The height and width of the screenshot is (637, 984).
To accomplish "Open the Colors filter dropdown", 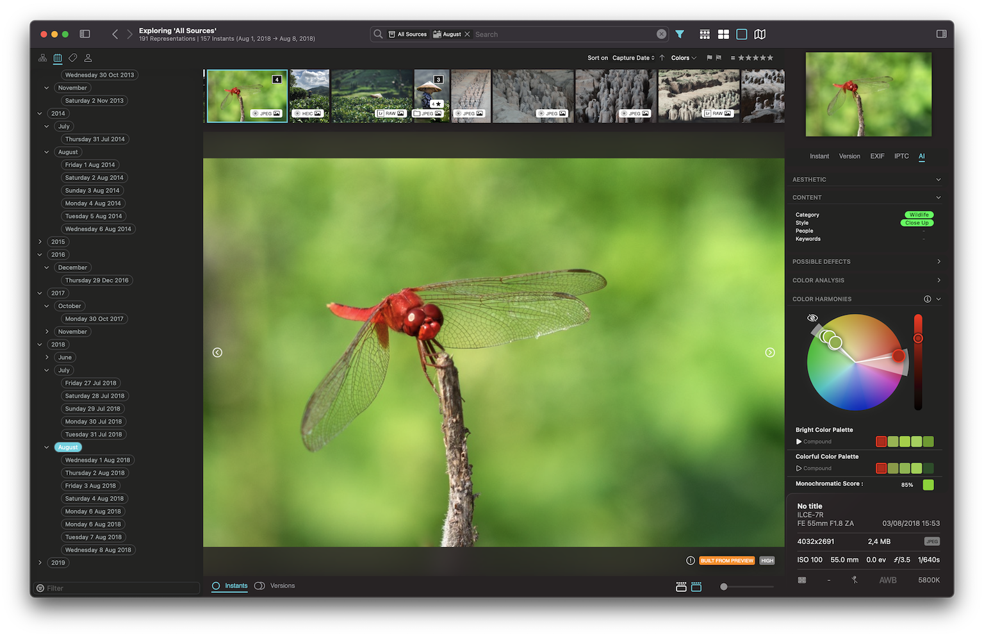I will click(x=684, y=58).
